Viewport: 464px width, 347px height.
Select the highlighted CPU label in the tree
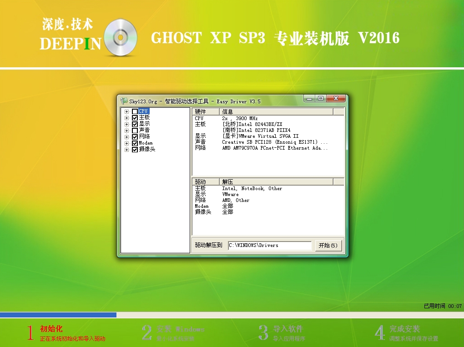(x=143, y=111)
